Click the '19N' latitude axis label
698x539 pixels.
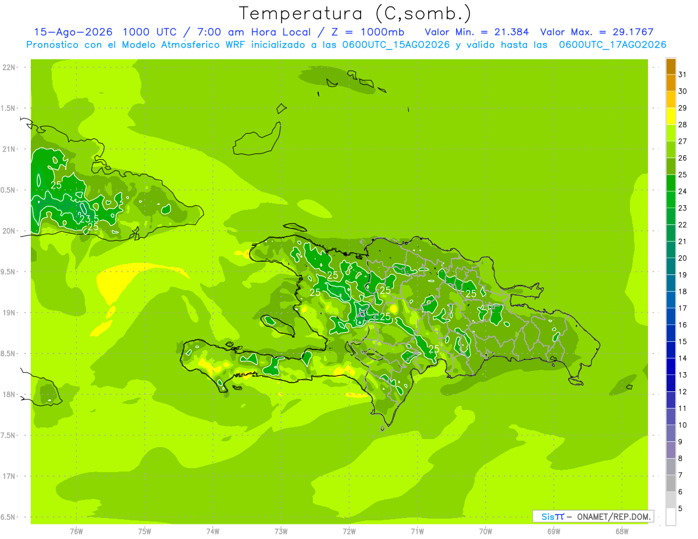click(x=9, y=312)
